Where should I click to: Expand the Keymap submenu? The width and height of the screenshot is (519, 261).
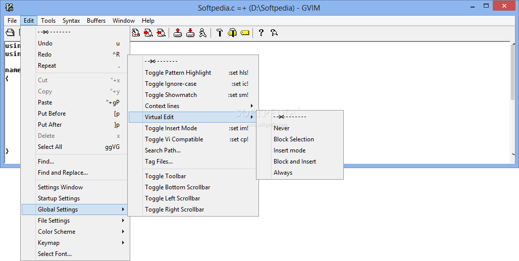(x=75, y=243)
